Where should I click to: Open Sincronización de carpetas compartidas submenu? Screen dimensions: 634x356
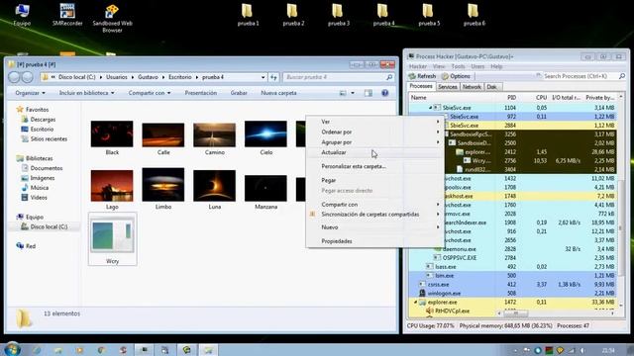tap(374, 215)
